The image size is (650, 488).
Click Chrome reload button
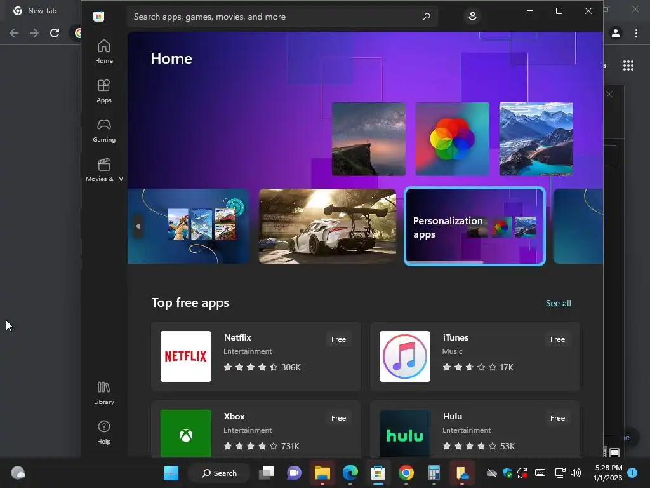click(x=55, y=33)
